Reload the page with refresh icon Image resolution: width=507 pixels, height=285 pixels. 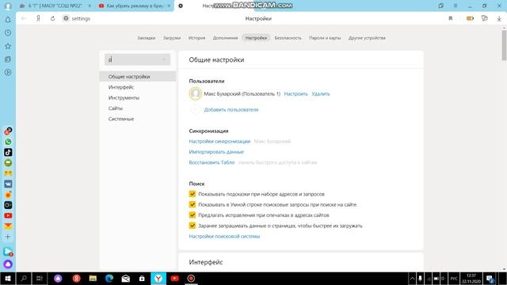coord(53,19)
